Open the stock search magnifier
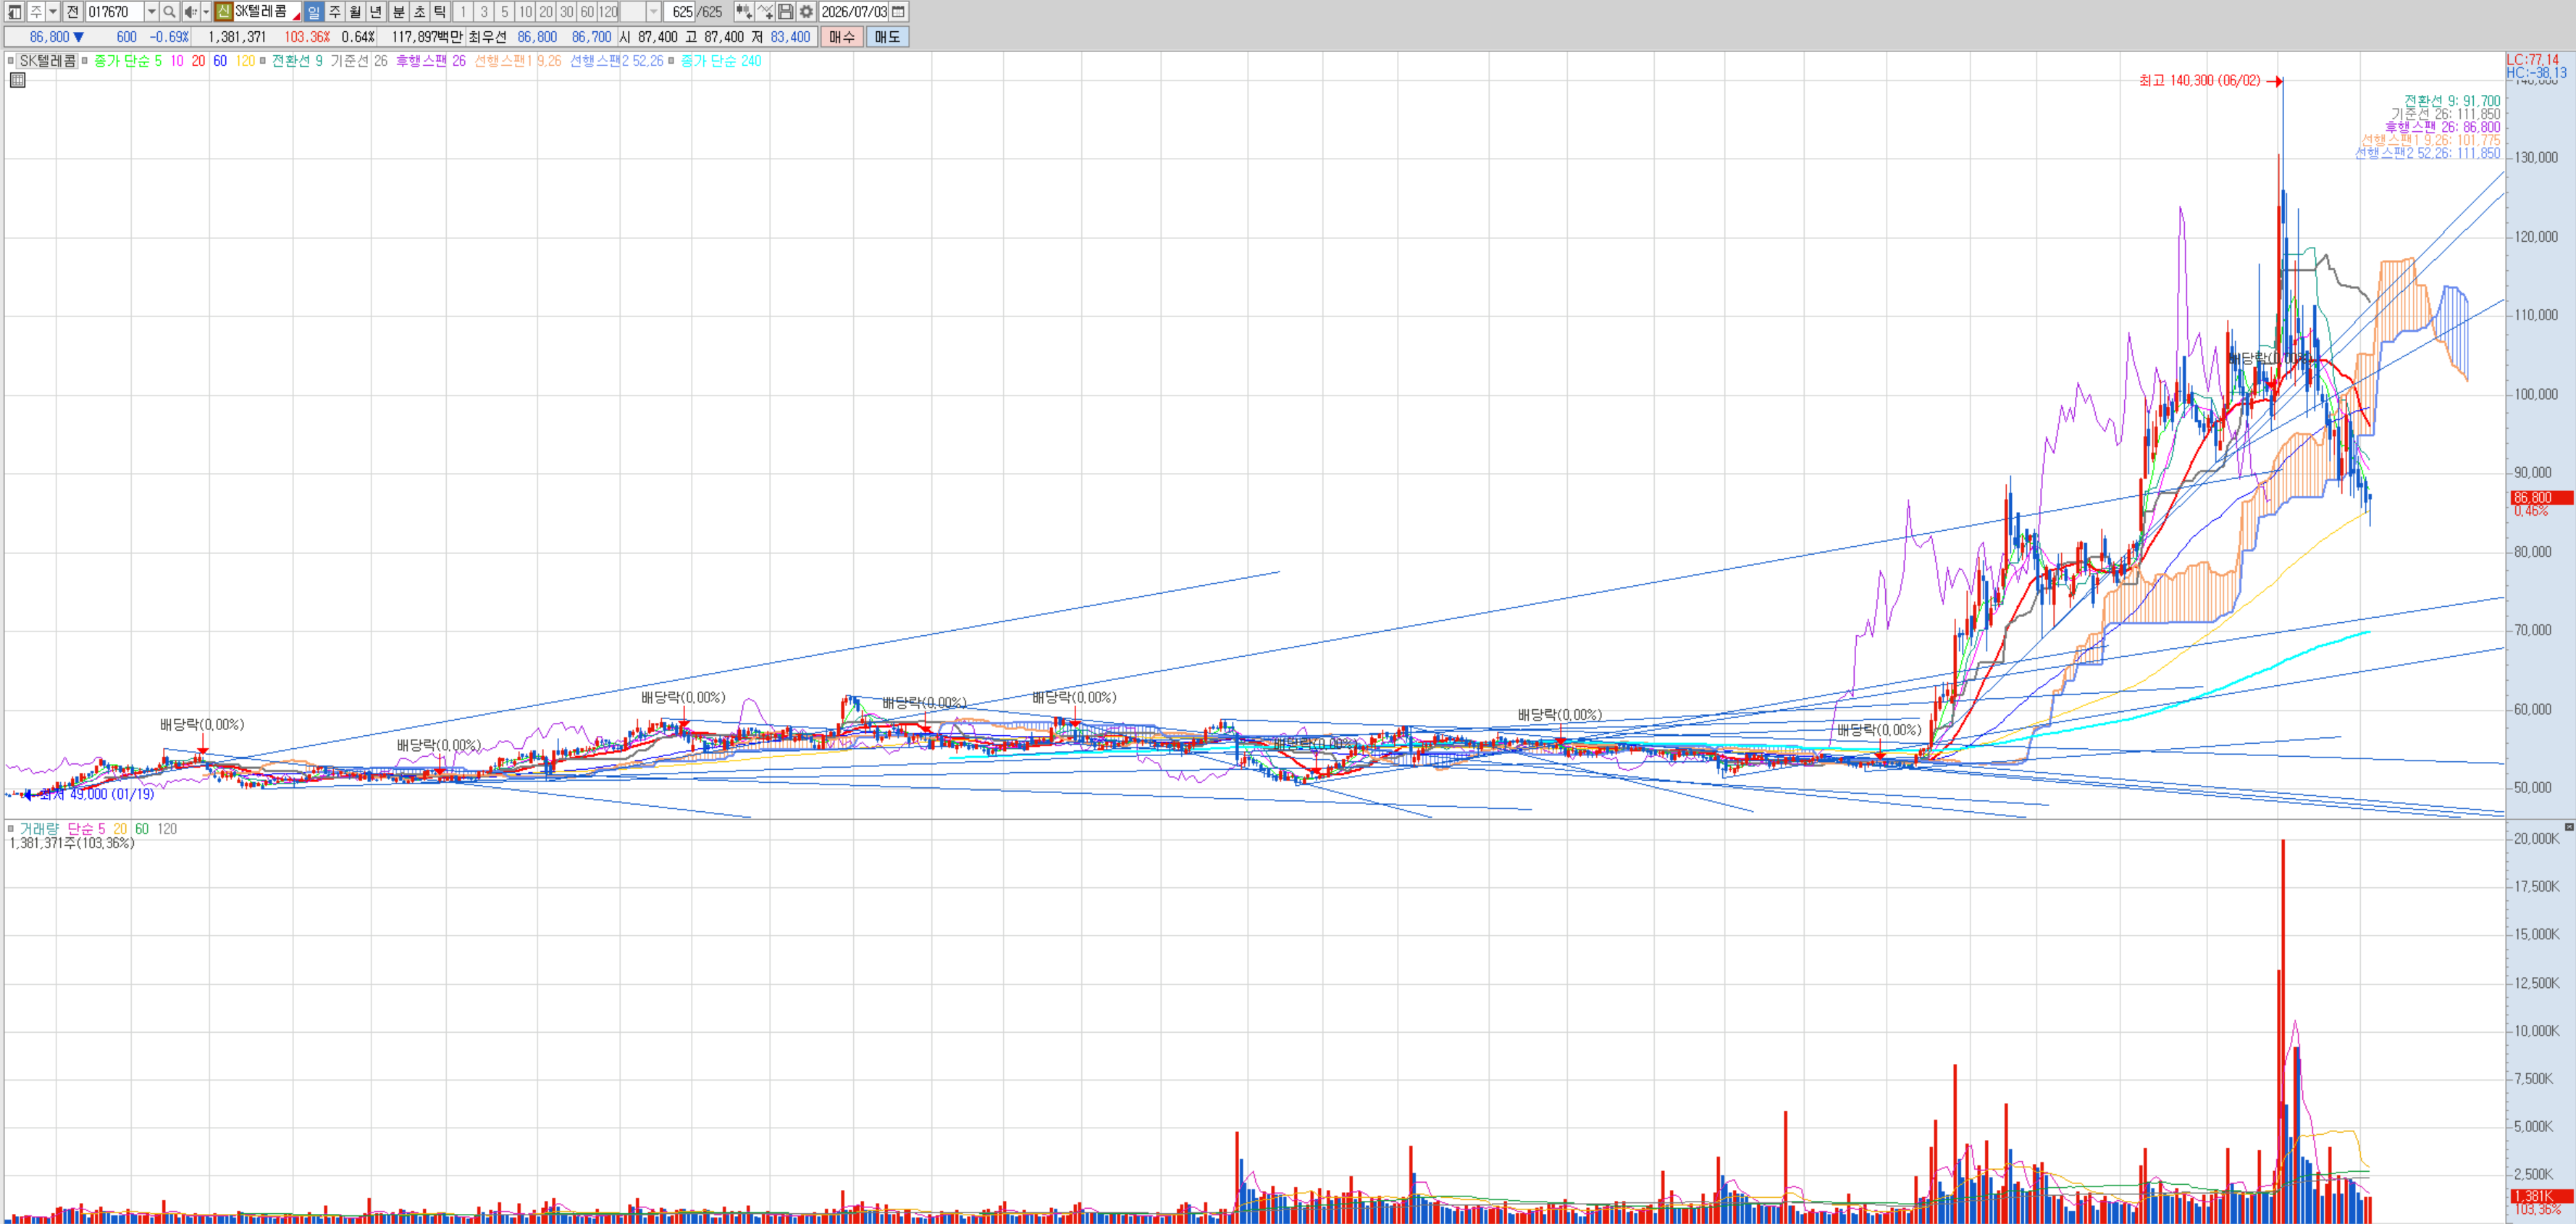Viewport: 2576px width, 1224px height. 169,12
